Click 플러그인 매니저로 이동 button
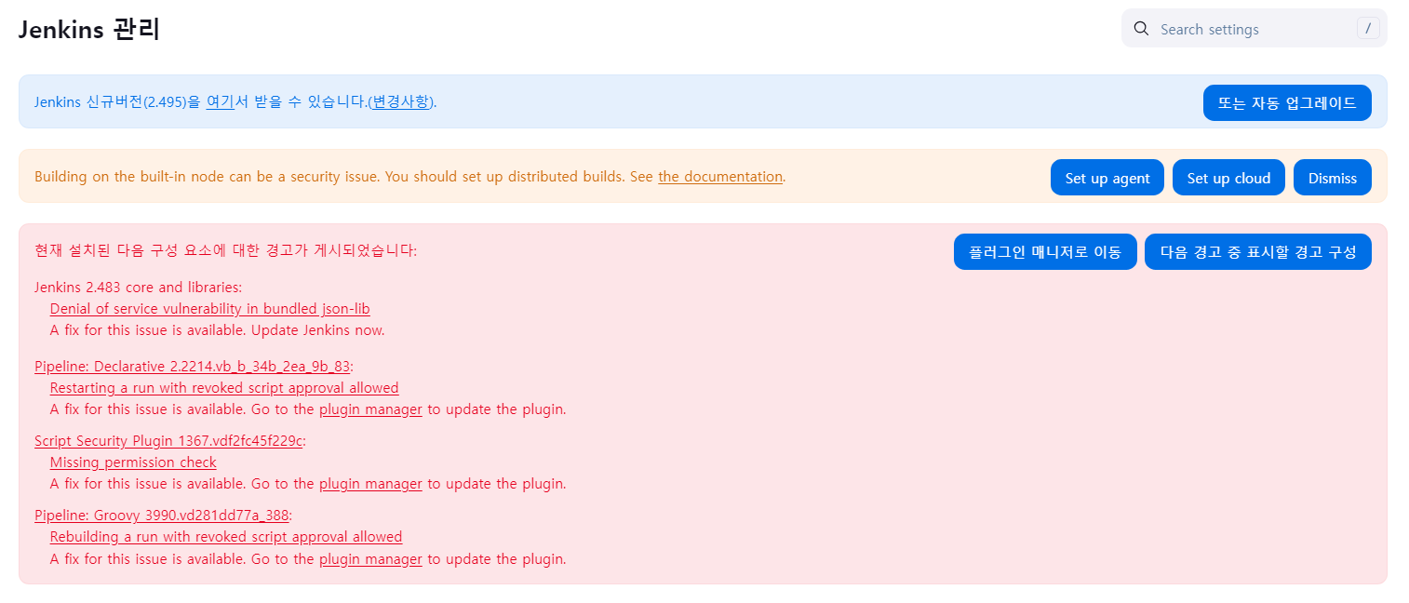 [1045, 252]
